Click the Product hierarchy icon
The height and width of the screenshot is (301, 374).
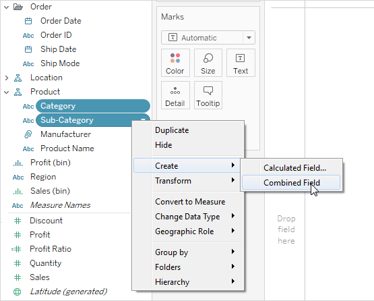[x=18, y=92]
